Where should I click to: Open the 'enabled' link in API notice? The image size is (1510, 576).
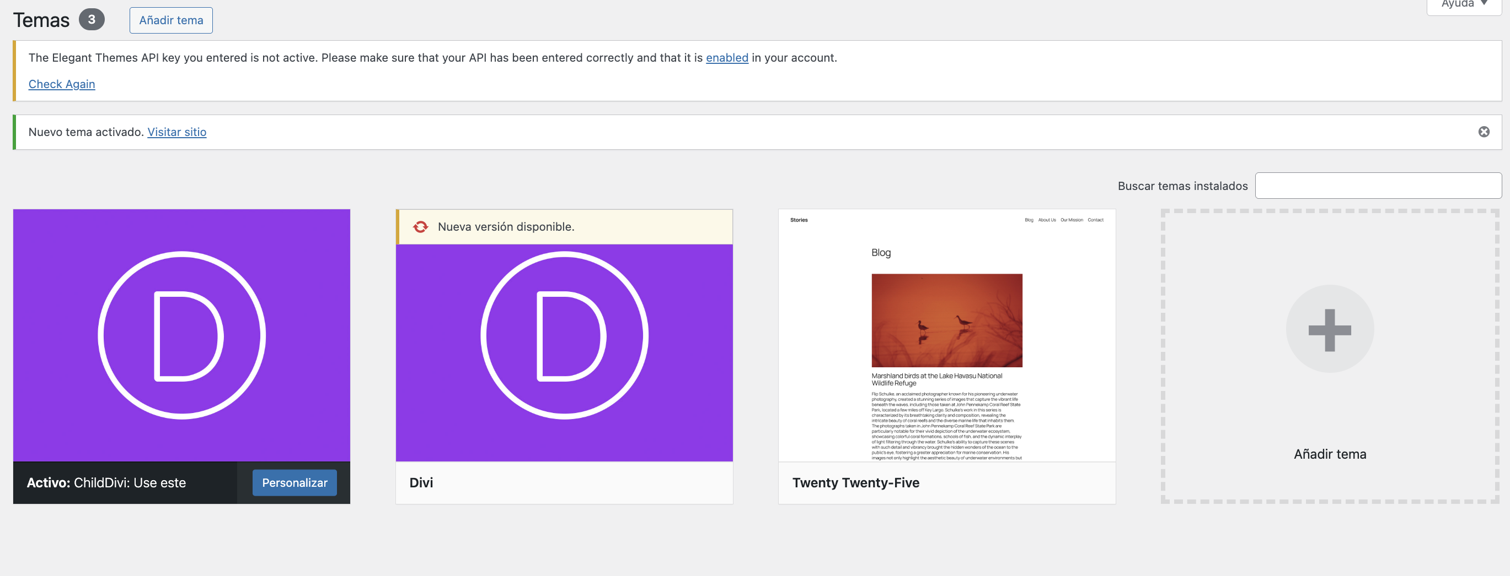[726, 57]
